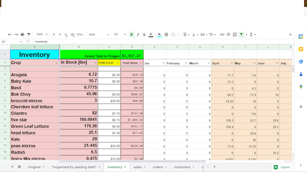Click the Print icon

point(23,35)
